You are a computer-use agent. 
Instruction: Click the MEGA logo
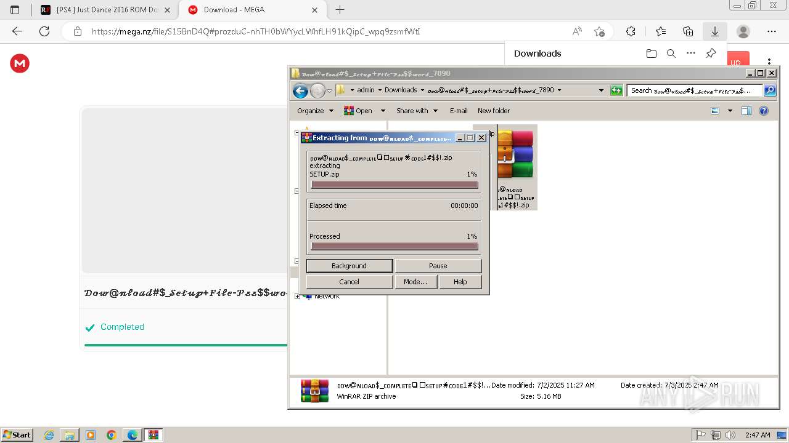pos(20,63)
